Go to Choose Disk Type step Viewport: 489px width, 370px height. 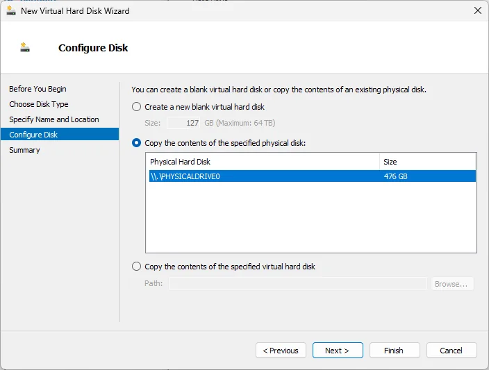coord(39,104)
